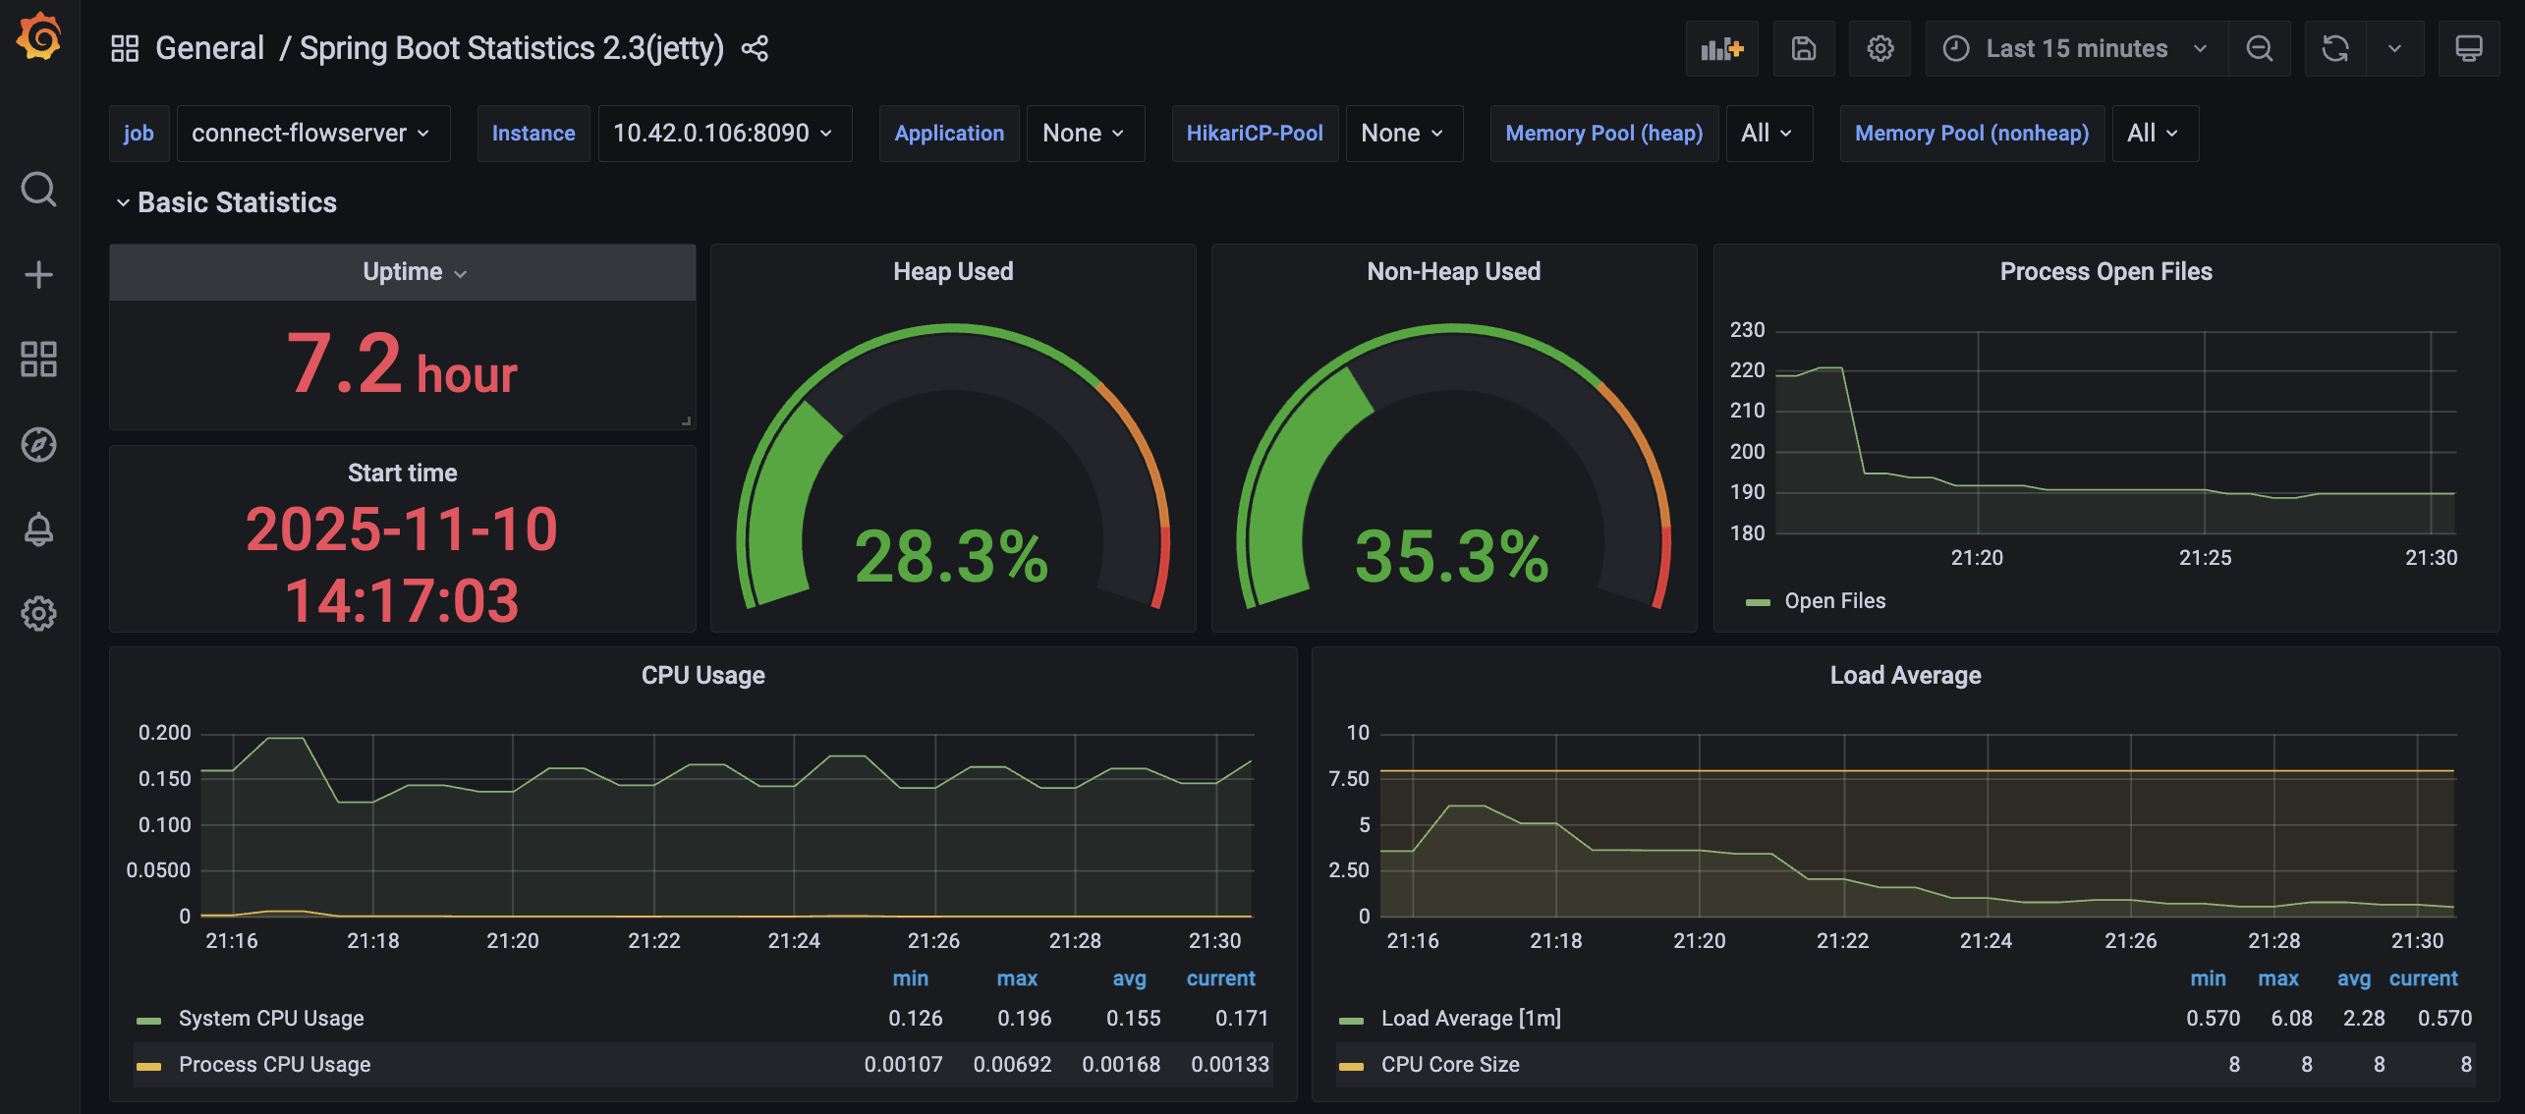Toggle the System CPU Usage legend series
This screenshot has width=2525, height=1114.
(271, 1018)
